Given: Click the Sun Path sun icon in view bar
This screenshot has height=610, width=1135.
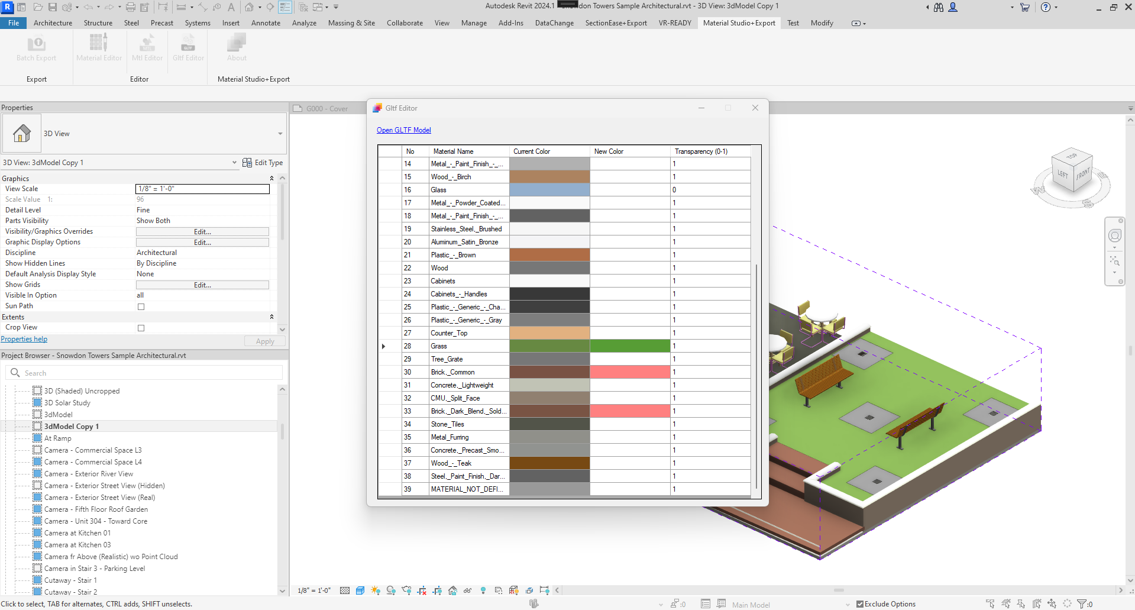Looking at the screenshot, I should pos(375,590).
